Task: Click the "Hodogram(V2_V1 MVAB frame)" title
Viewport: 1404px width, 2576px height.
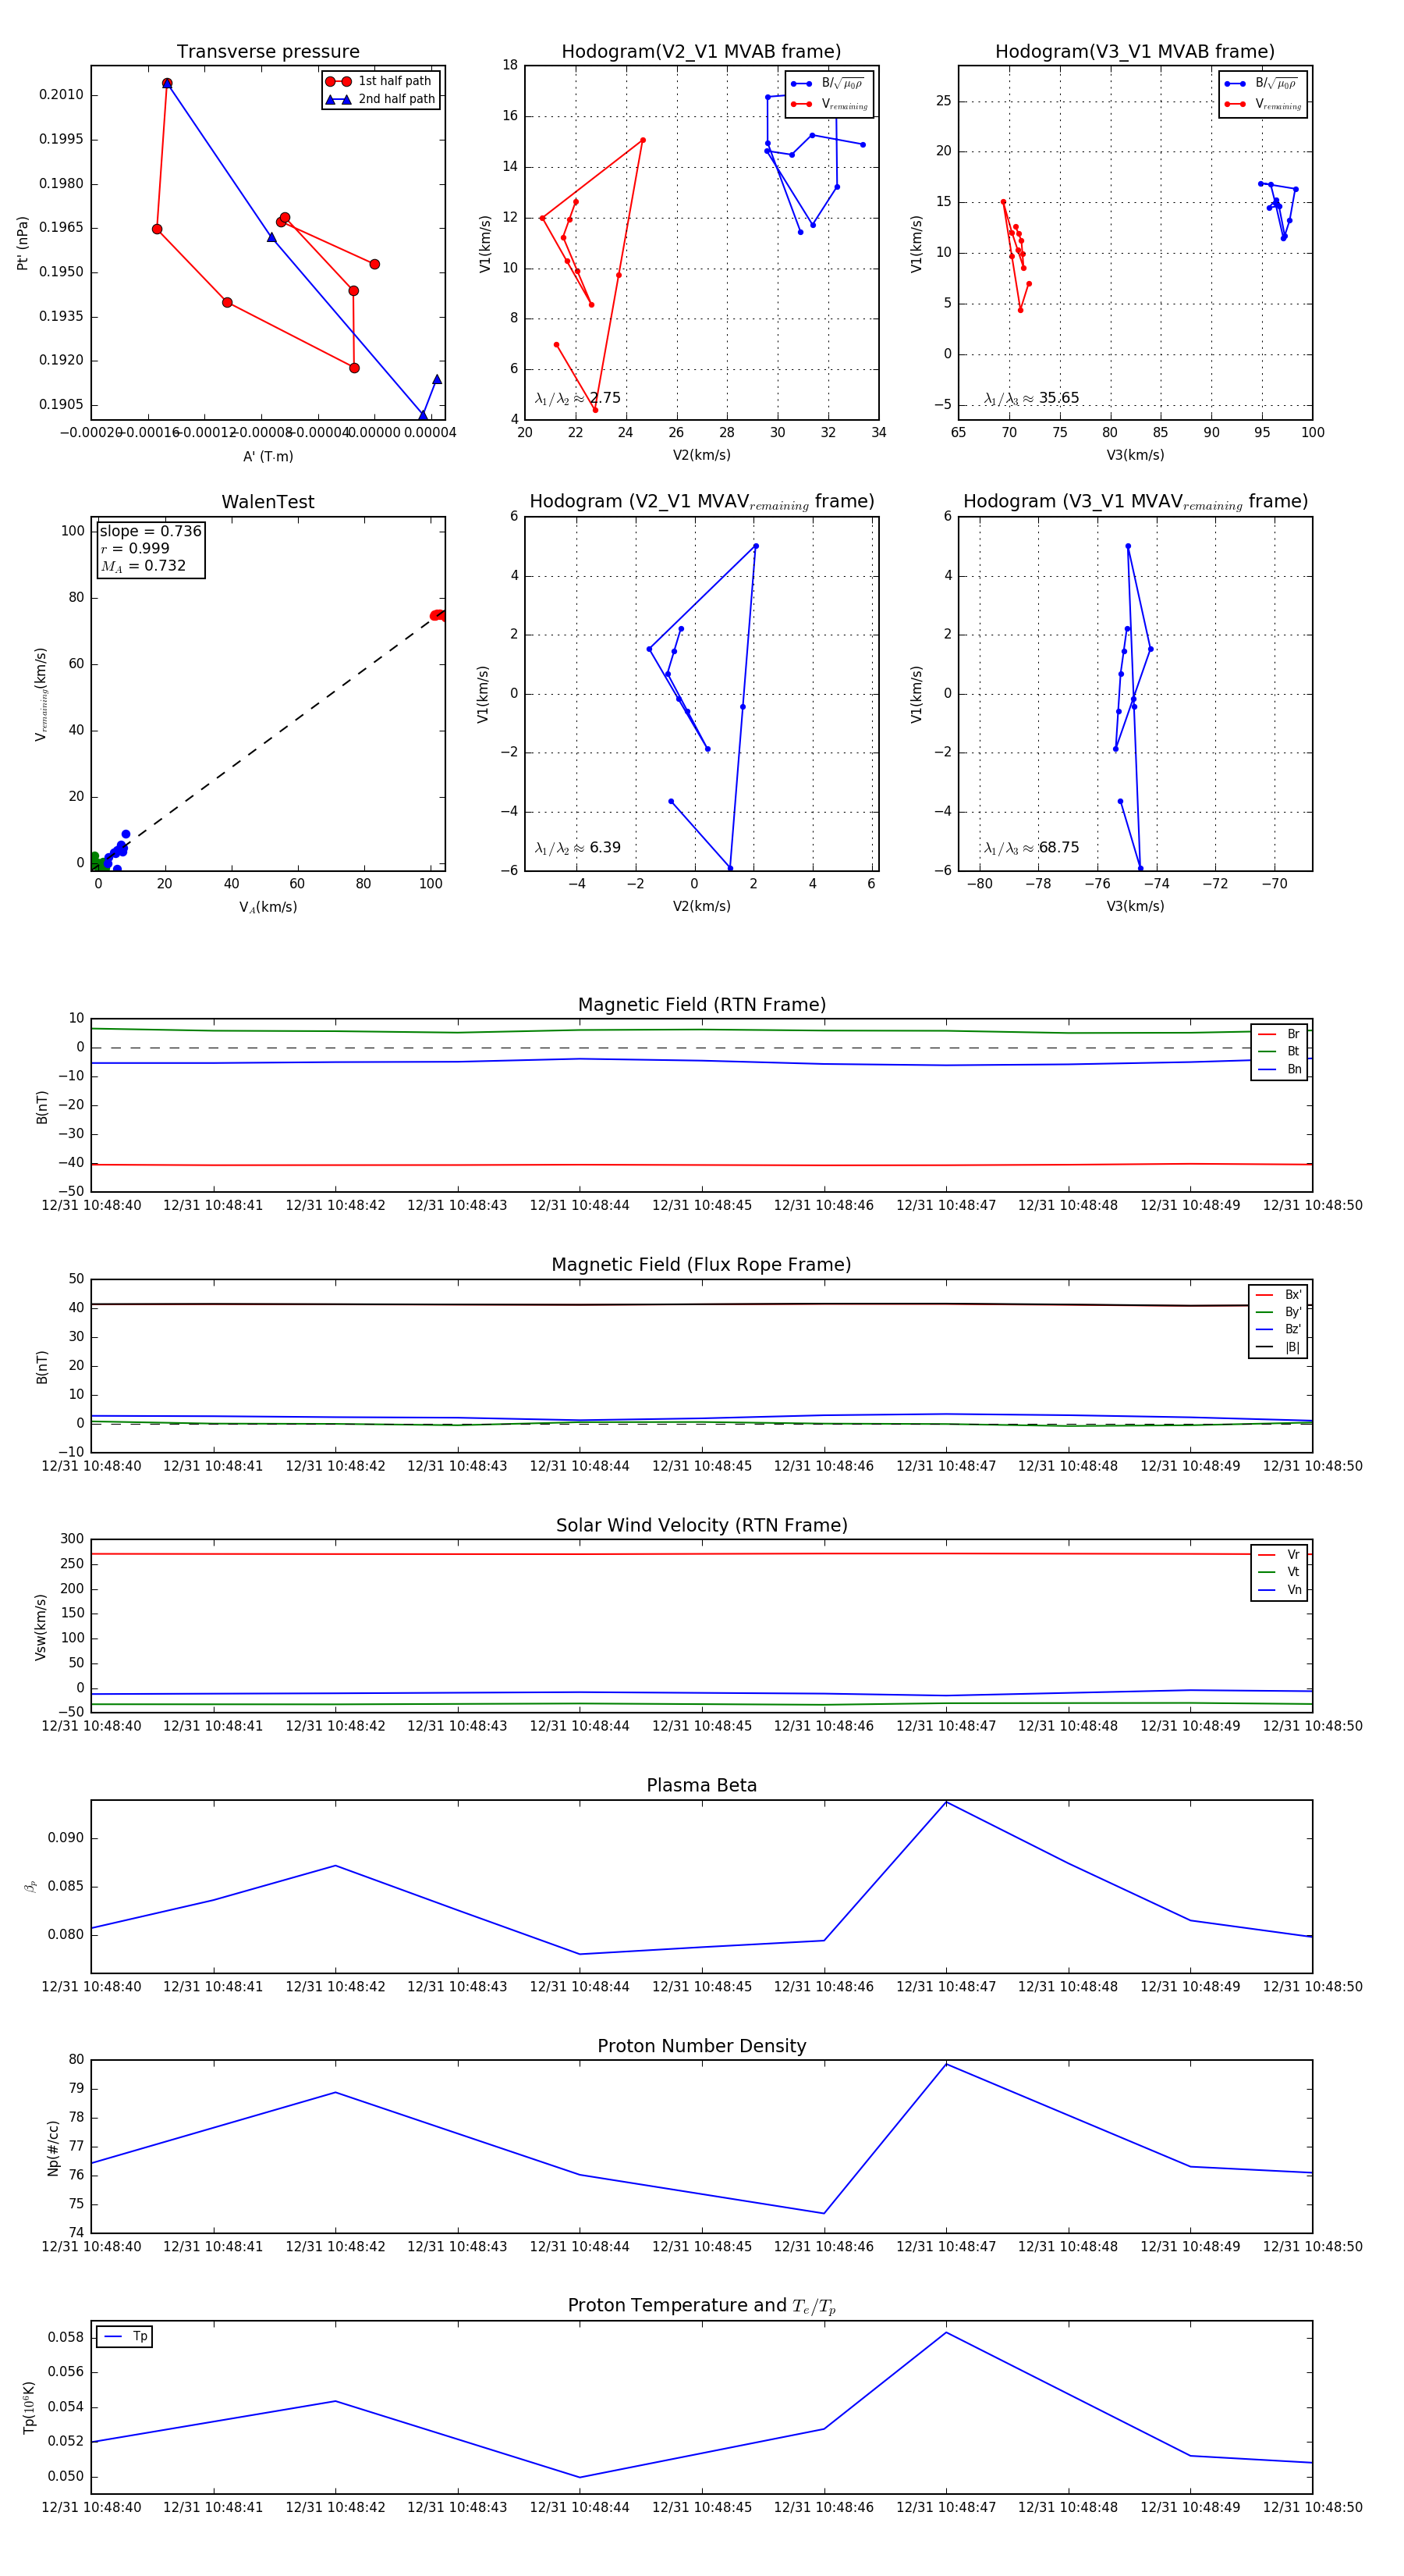Action: [701, 52]
